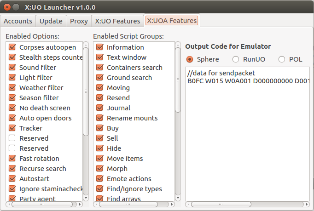This screenshot has height=211, width=314.
Task: Go to the X:UO Features tab
Action: (x=117, y=21)
